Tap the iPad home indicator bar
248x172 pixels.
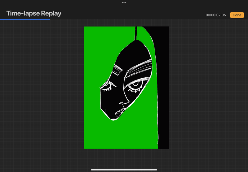[x=124, y=170]
